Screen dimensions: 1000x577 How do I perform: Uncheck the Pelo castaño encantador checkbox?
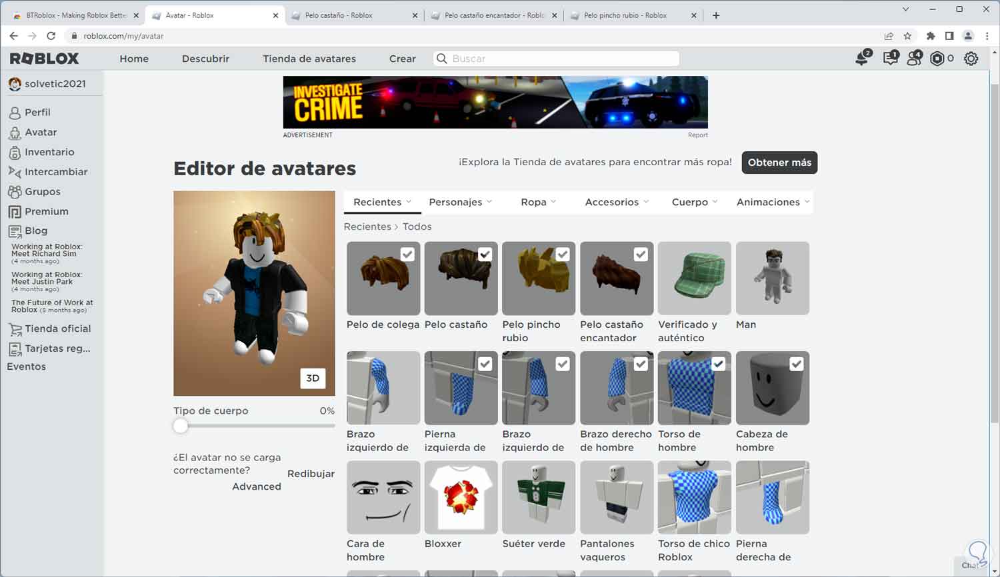click(x=641, y=254)
